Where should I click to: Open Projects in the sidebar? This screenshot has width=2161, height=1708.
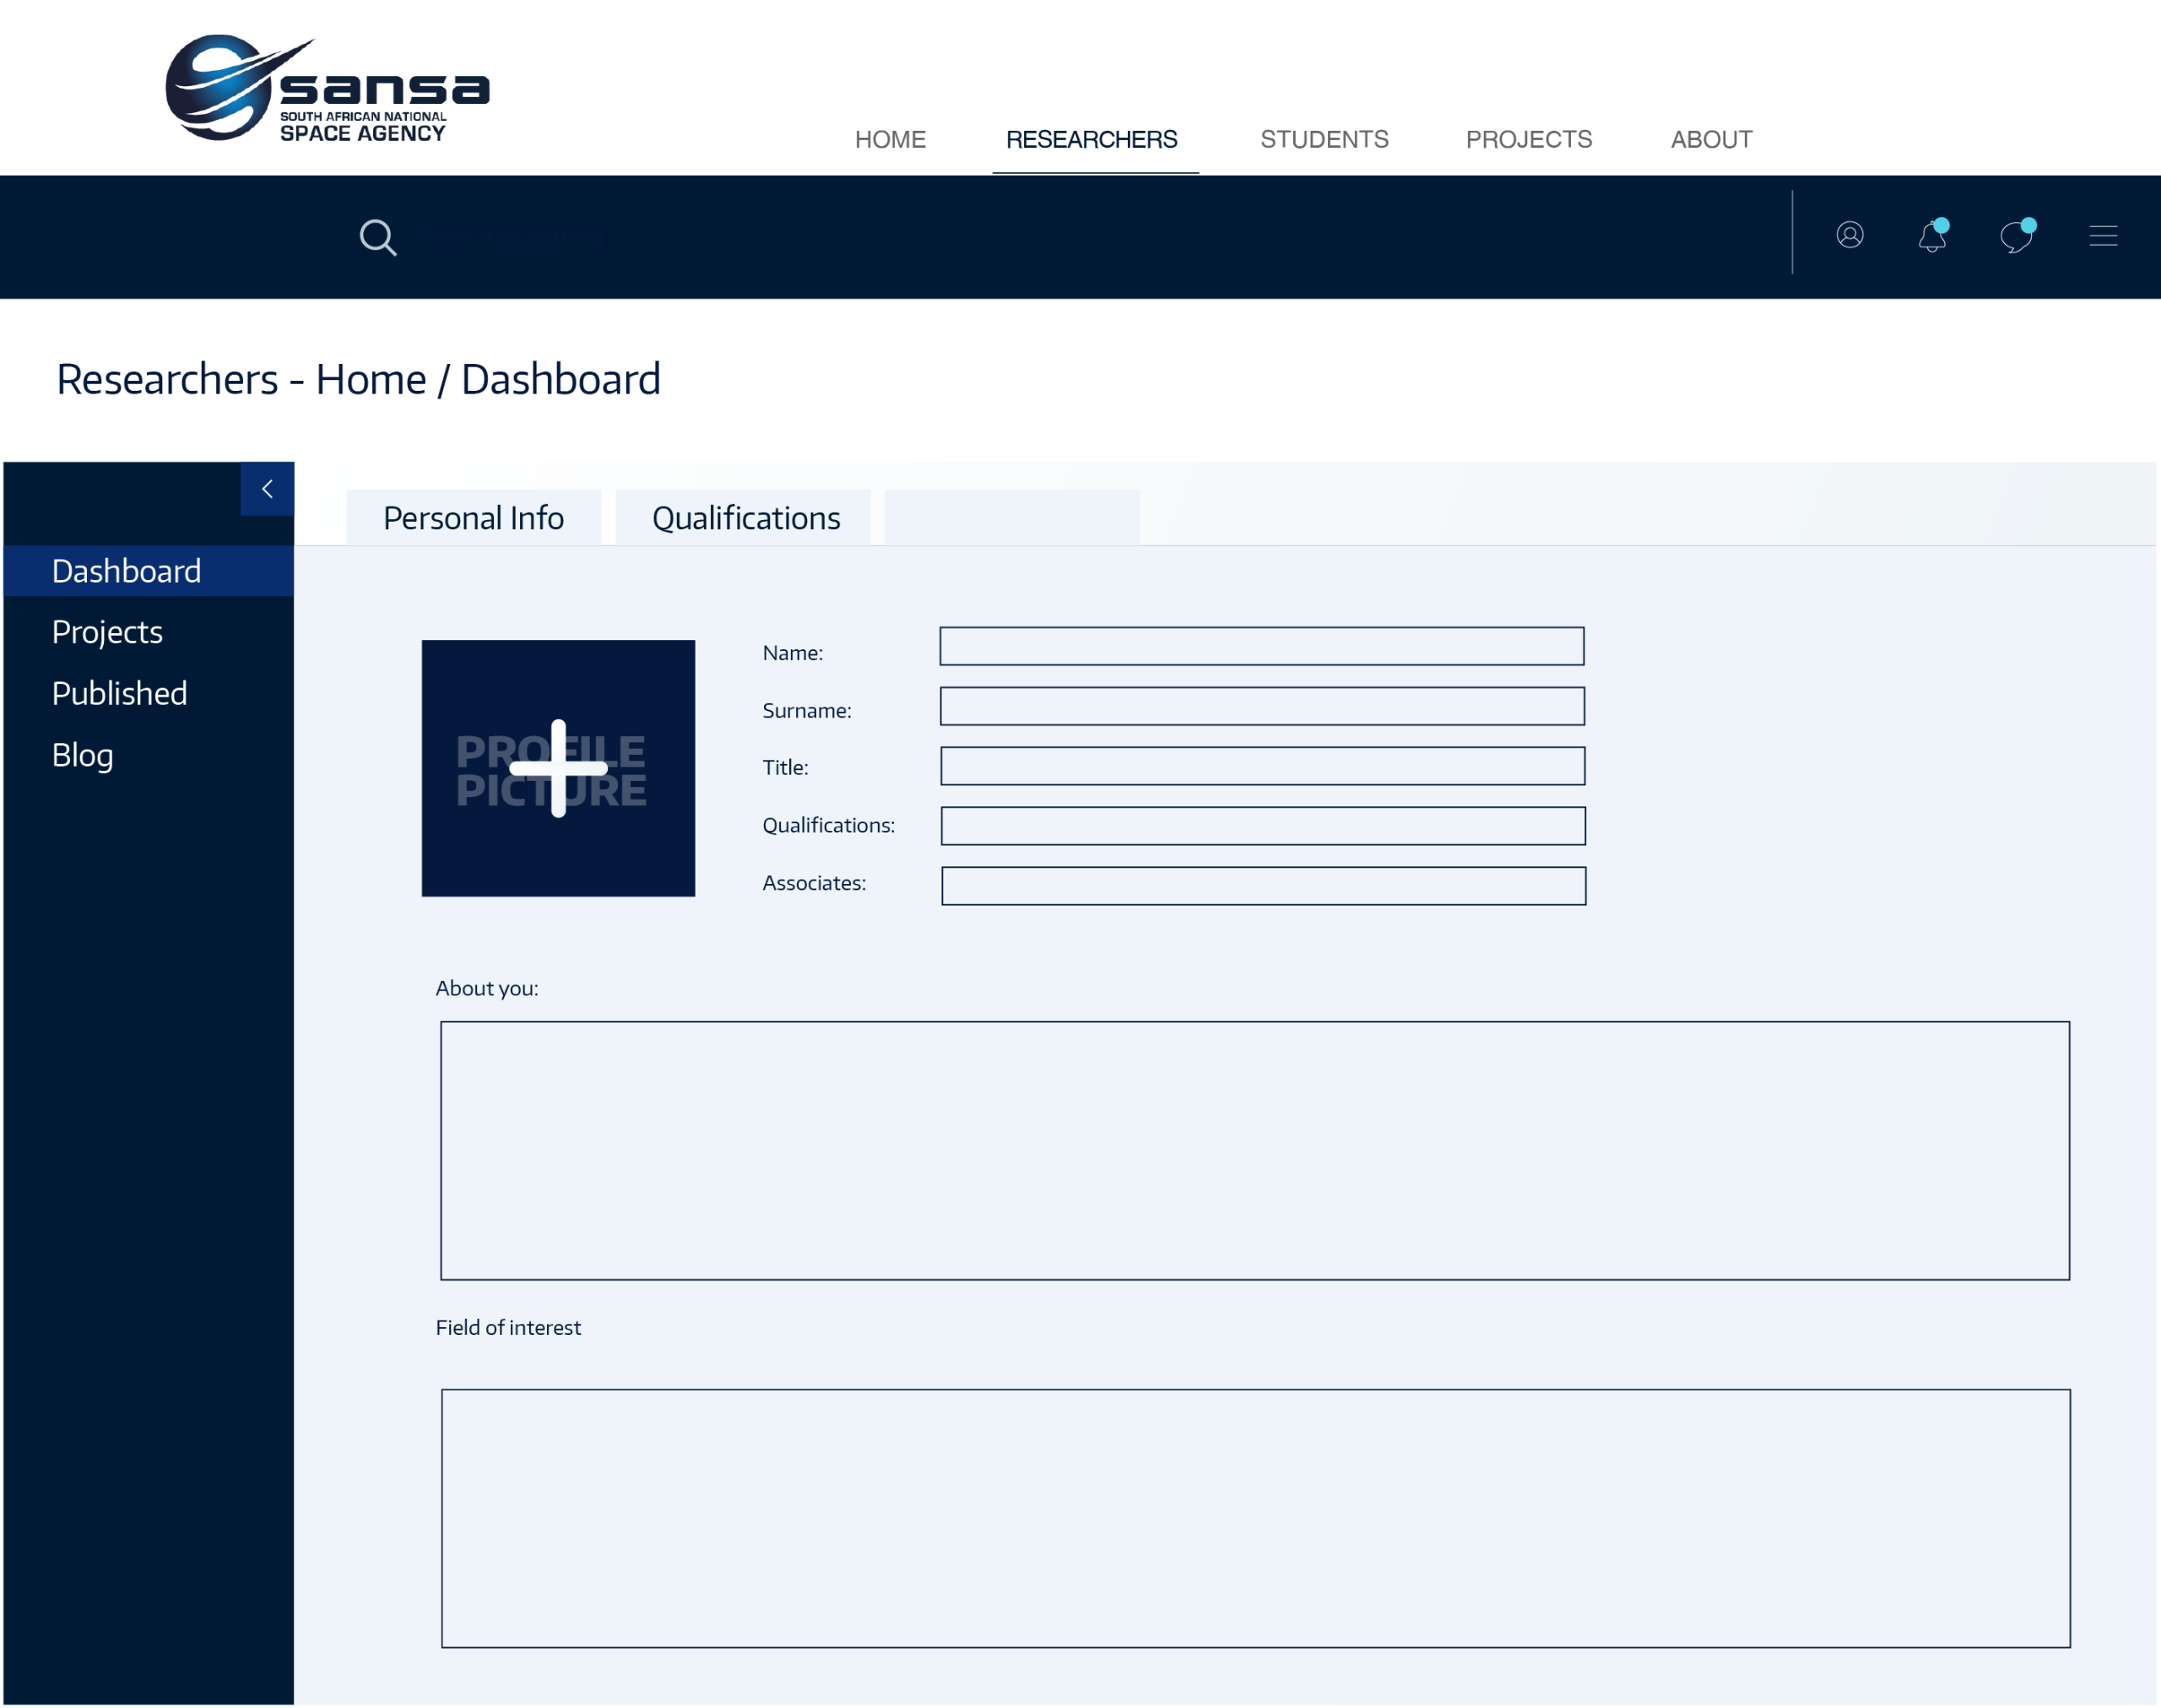click(x=107, y=632)
